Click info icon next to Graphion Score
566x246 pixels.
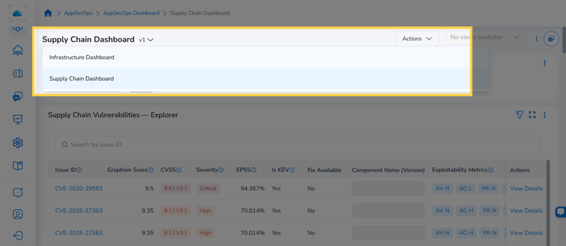click(151, 170)
